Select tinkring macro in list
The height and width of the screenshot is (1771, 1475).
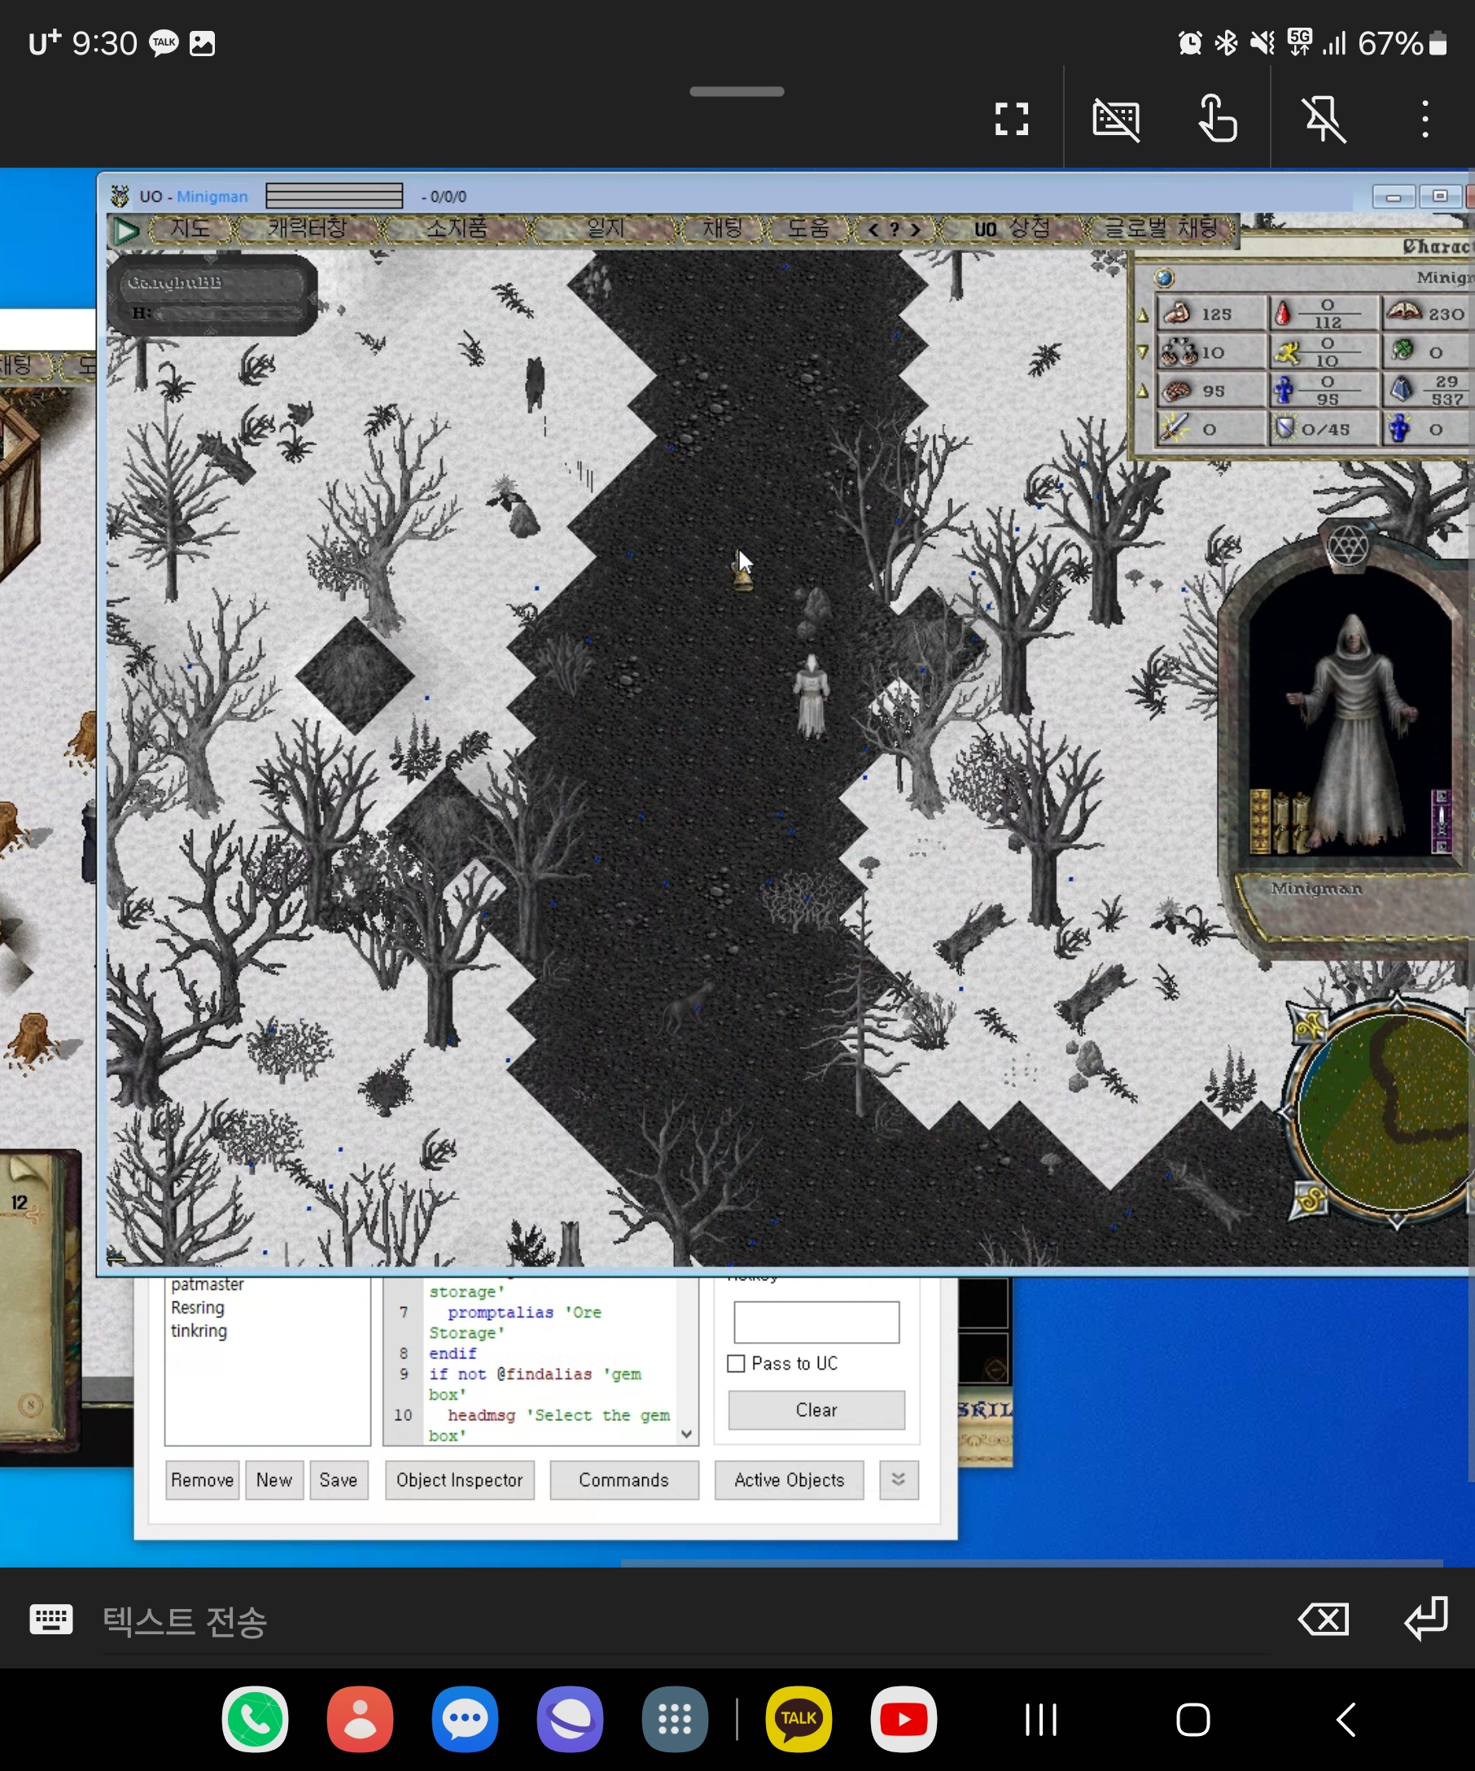(199, 1331)
